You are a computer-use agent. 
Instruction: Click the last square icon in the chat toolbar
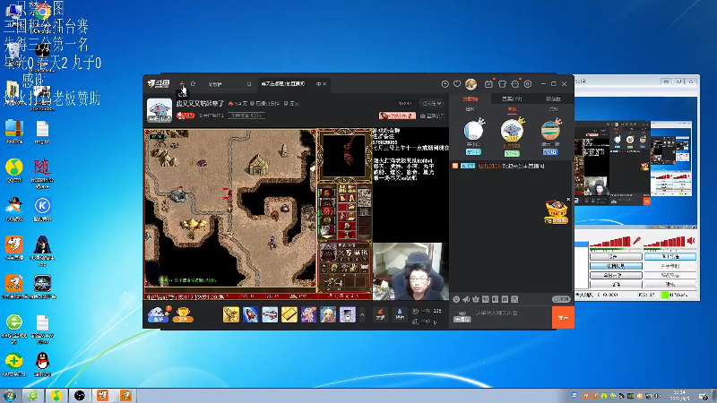[514, 299]
